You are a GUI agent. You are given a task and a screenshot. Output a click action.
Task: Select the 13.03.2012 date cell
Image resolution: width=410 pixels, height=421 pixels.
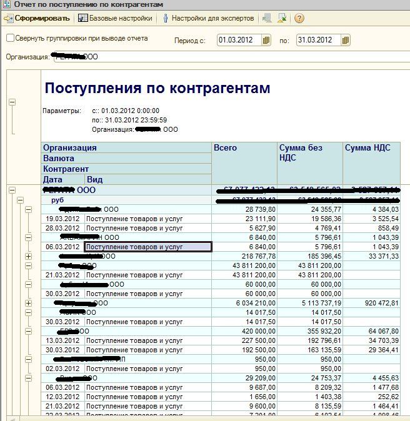pyautogui.click(x=63, y=340)
